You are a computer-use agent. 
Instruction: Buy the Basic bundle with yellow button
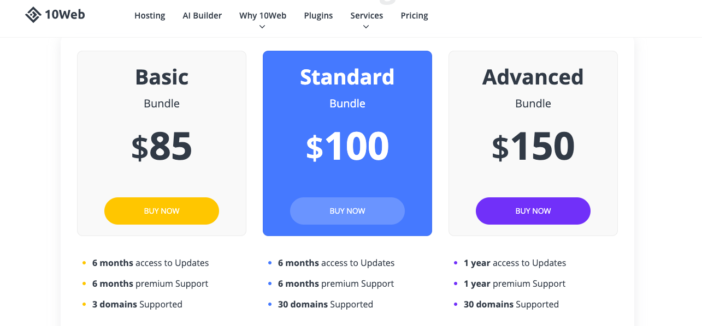point(162,211)
